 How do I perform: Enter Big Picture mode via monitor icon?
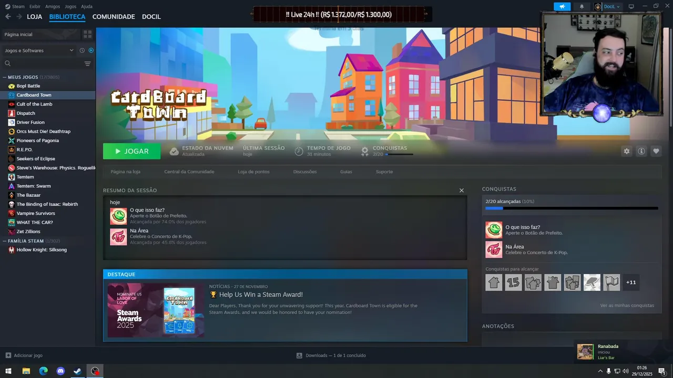pos(631,6)
